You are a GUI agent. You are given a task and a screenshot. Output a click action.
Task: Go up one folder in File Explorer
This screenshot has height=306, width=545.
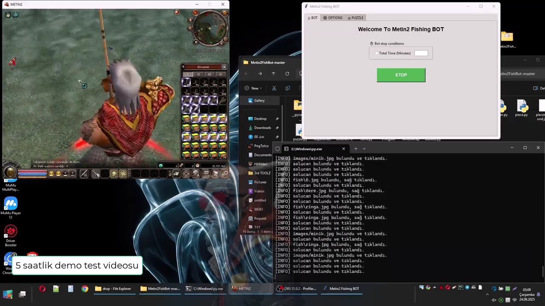pyautogui.click(x=273, y=74)
